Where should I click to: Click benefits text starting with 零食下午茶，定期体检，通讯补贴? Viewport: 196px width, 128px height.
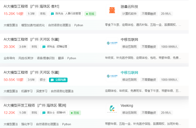point(143,25)
